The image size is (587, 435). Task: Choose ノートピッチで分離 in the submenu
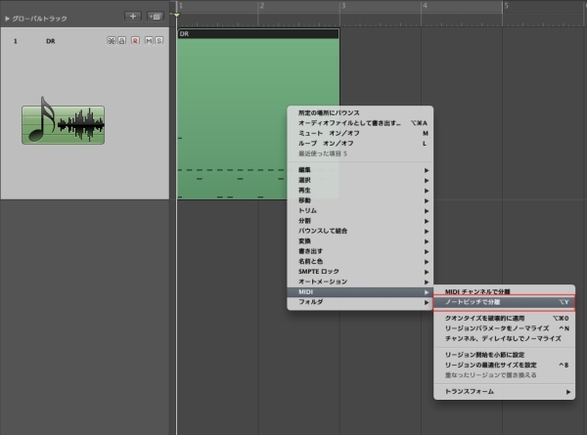coord(504,302)
